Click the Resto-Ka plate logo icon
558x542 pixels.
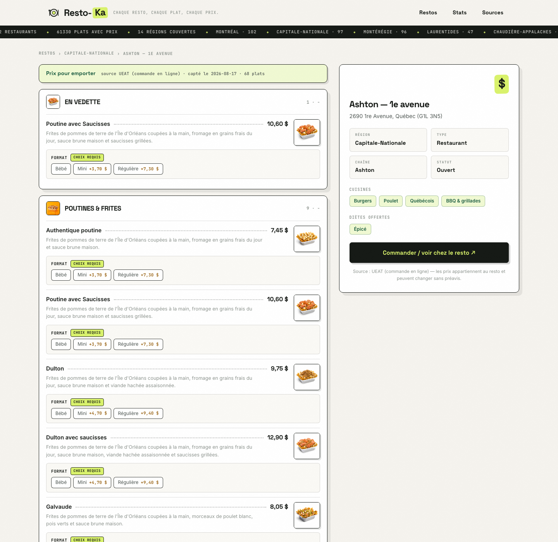[x=53, y=13]
